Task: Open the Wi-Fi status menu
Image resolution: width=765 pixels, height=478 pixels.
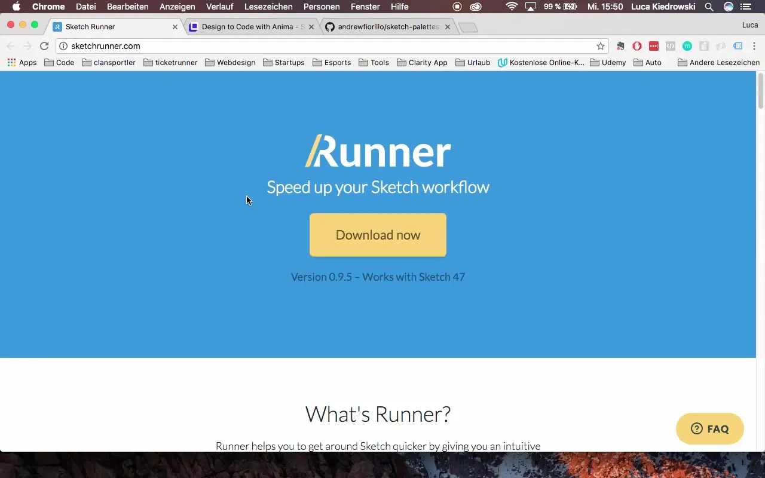Action: click(x=512, y=7)
